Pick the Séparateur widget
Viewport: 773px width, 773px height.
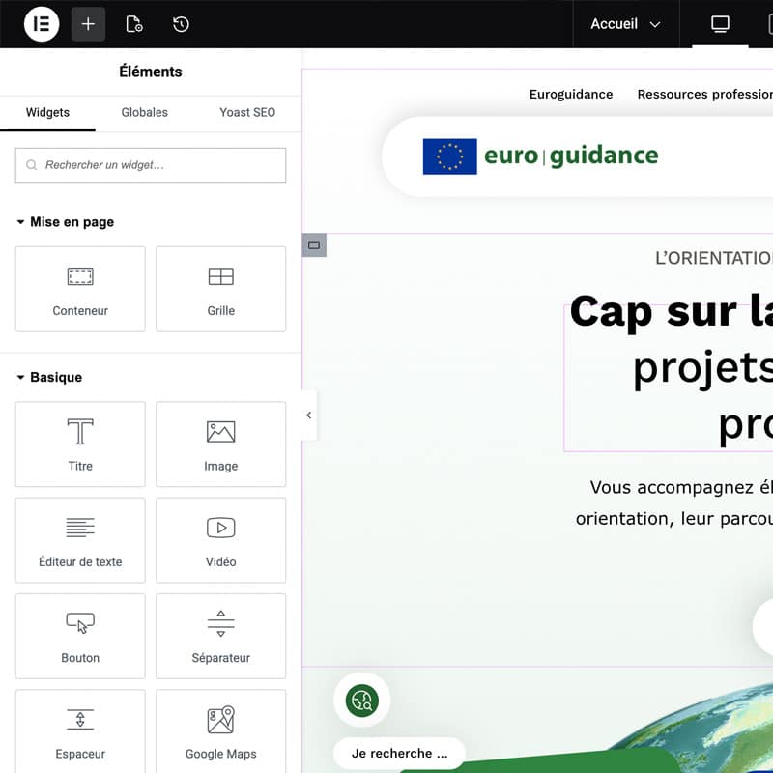221,636
